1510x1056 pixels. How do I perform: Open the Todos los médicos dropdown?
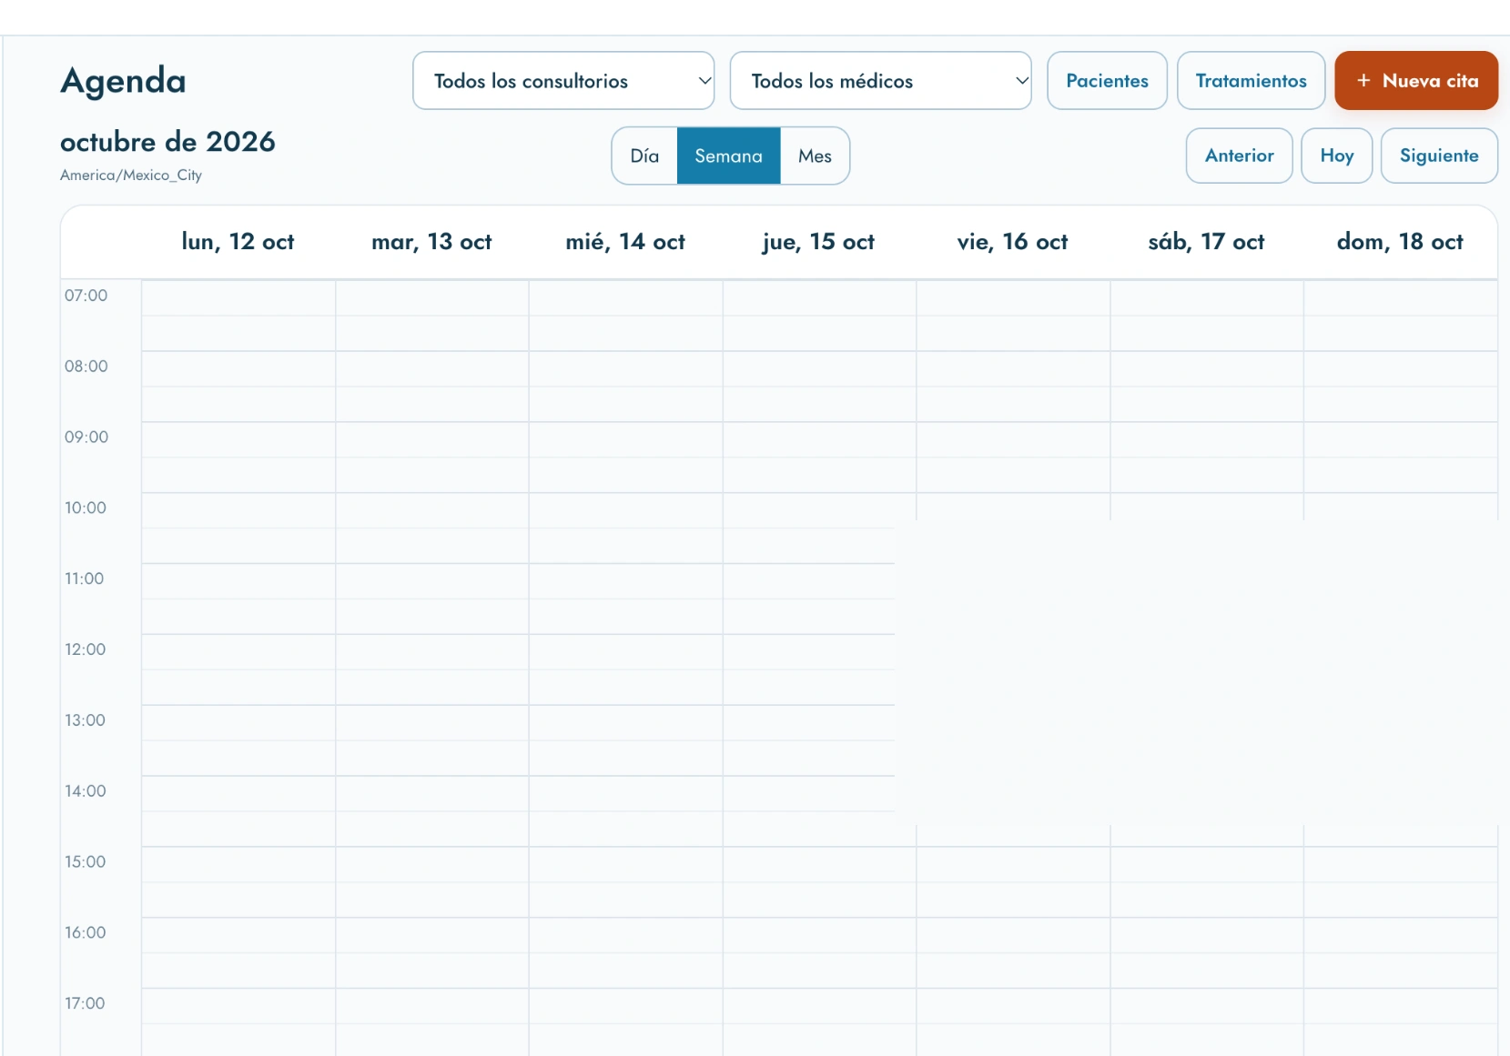click(x=881, y=81)
